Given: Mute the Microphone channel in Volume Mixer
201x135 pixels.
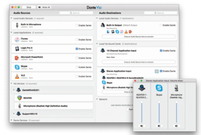Looking at the screenshot, I should tap(177, 126).
